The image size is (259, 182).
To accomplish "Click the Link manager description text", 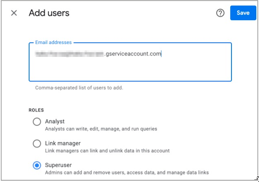I will pyautogui.click(x=107, y=151).
